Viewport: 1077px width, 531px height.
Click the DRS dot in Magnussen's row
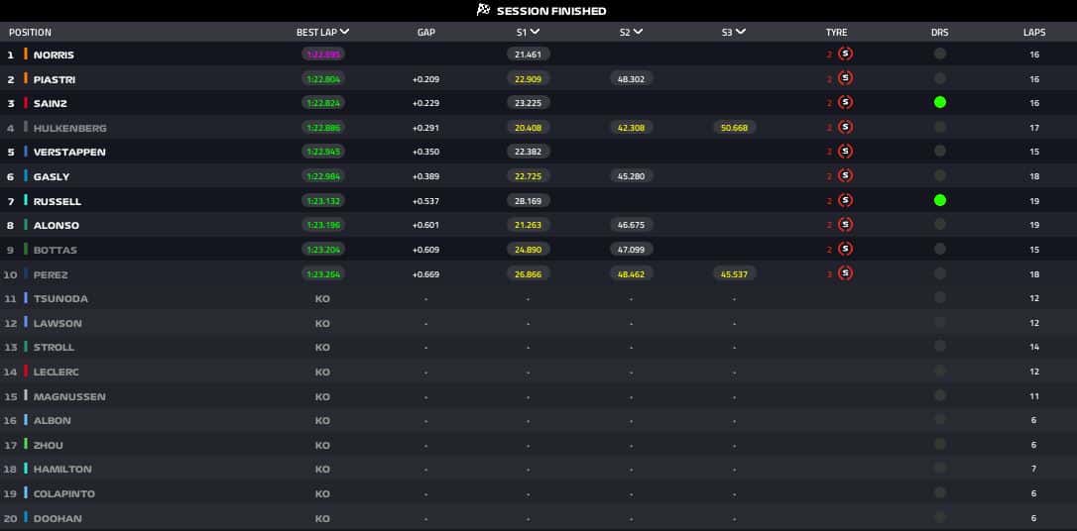click(x=940, y=396)
